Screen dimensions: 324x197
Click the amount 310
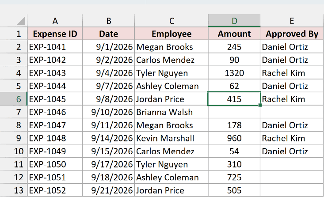tap(234, 164)
